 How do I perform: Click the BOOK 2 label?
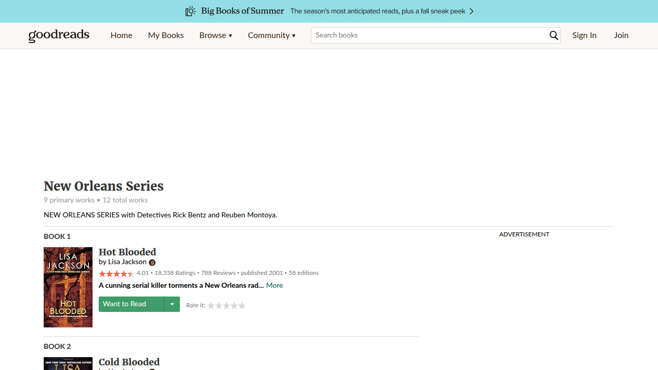tap(57, 346)
